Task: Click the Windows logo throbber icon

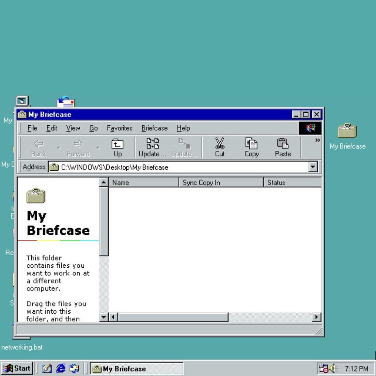Action: (310, 128)
